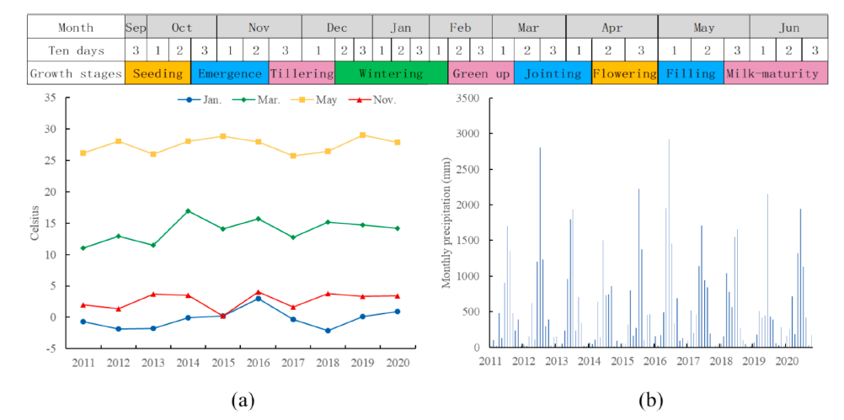Viewport: 844px width, 420px height.
Task: Select the Milk-maturity growth stage cell
Action: coord(772,73)
